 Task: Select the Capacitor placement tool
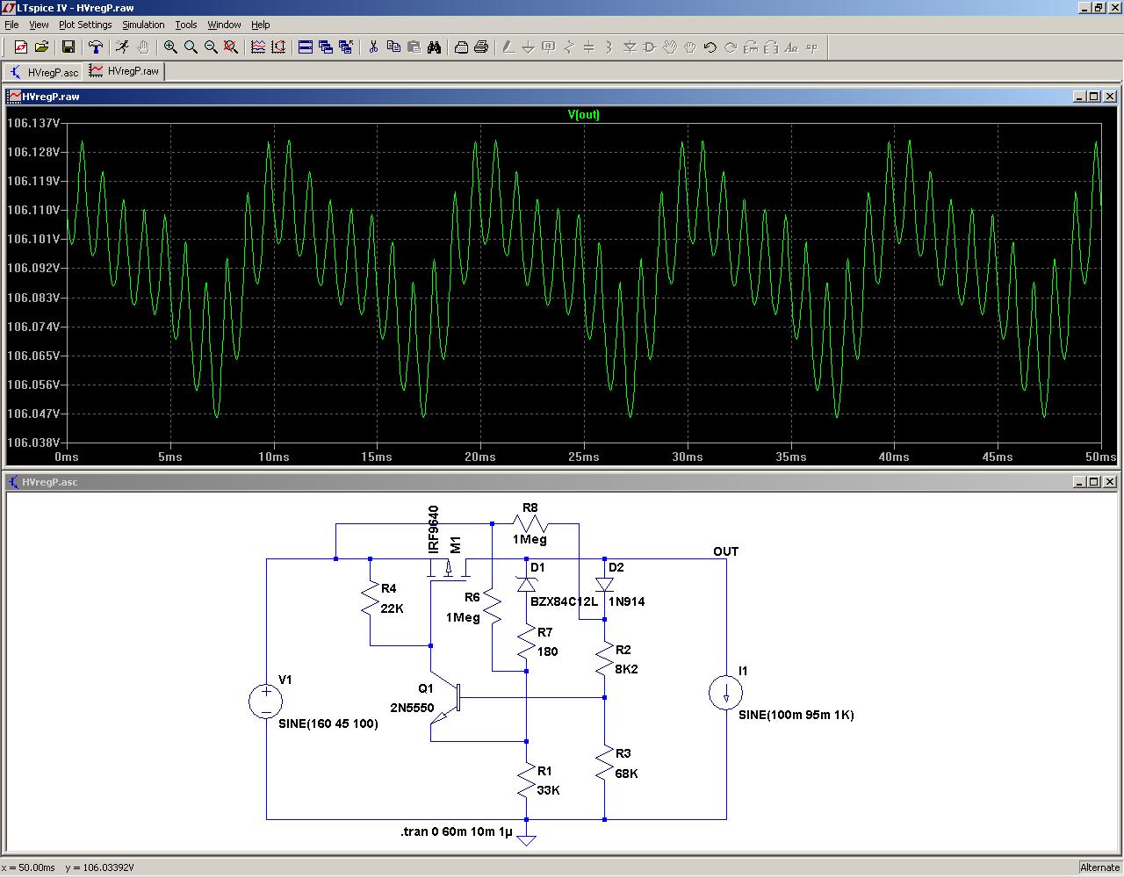[x=589, y=47]
